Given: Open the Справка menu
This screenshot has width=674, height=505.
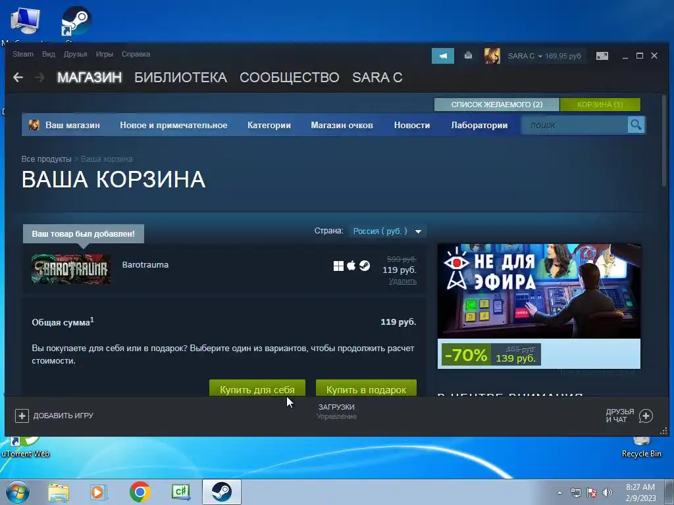Looking at the screenshot, I should click(136, 54).
